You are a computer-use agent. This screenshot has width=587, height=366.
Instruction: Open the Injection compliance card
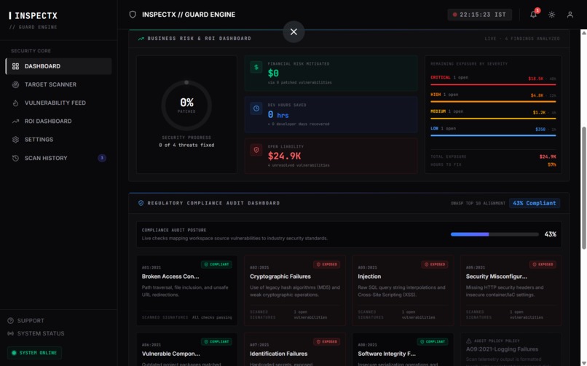(403, 290)
